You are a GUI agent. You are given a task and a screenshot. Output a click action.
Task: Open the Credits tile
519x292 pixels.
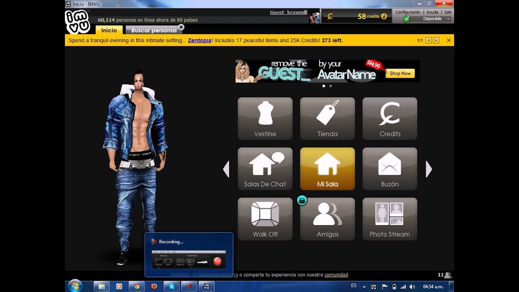390,118
